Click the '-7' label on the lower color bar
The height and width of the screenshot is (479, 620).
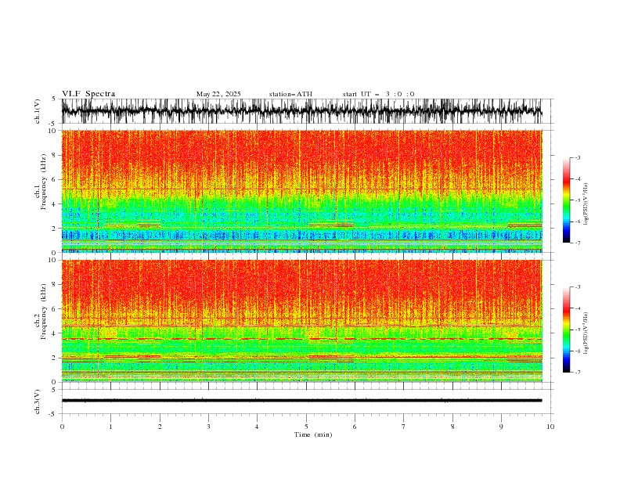(578, 372)
